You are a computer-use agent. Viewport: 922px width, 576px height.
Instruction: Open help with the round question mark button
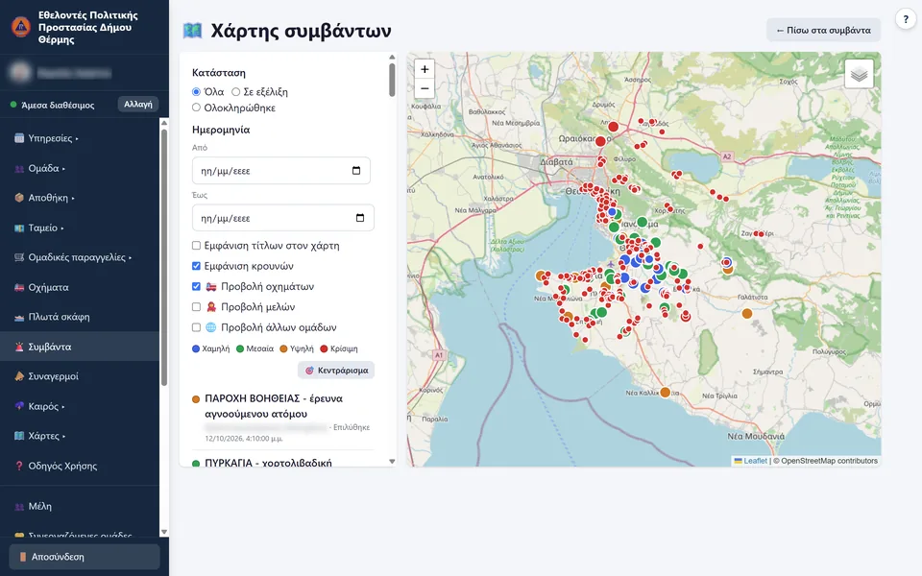(906, 19)
